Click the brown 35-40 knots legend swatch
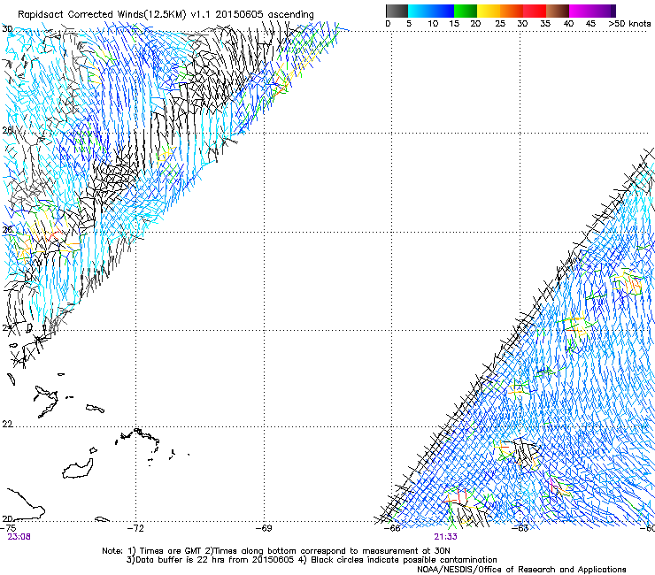Viewport: 655px width, 575px height. [x=559, y=11]
